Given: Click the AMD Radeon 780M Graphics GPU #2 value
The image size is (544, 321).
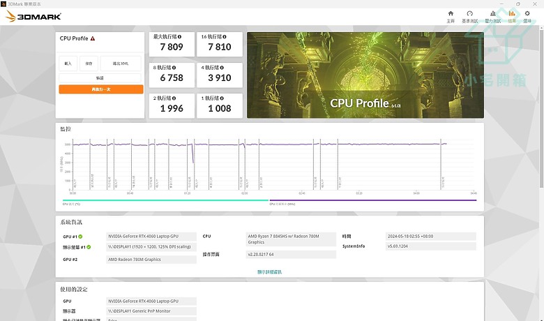Looking at the screenshot, I should point(151,260).
